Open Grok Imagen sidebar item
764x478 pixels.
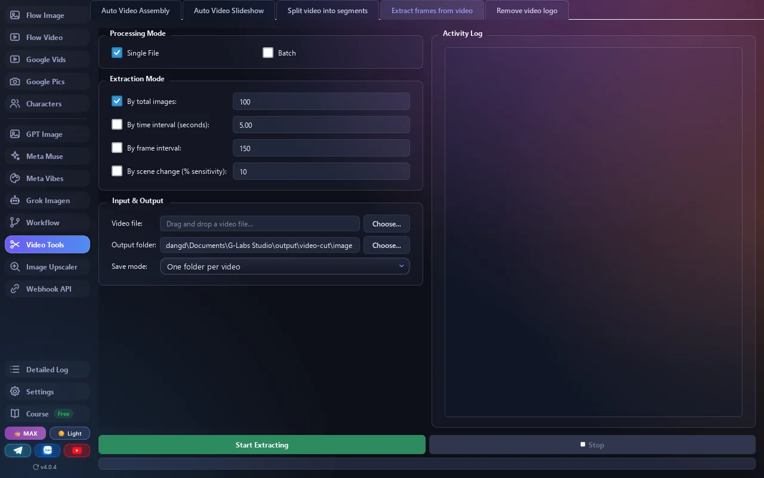coord(48,201)
